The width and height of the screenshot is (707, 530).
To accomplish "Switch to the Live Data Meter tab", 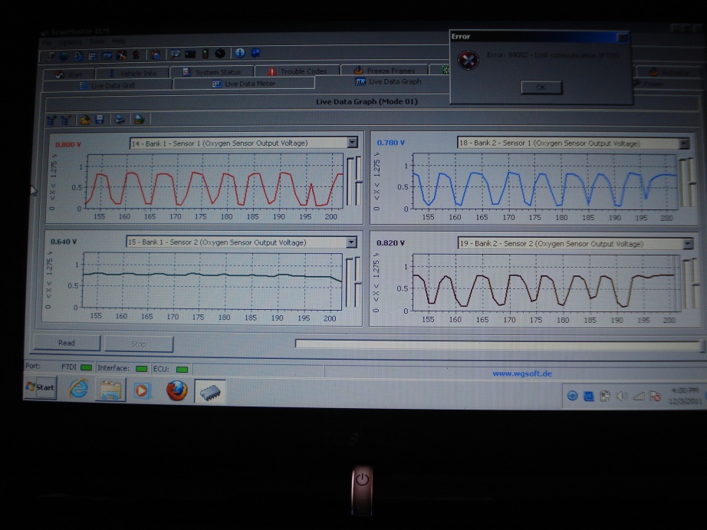I will (x=245, y=84).
